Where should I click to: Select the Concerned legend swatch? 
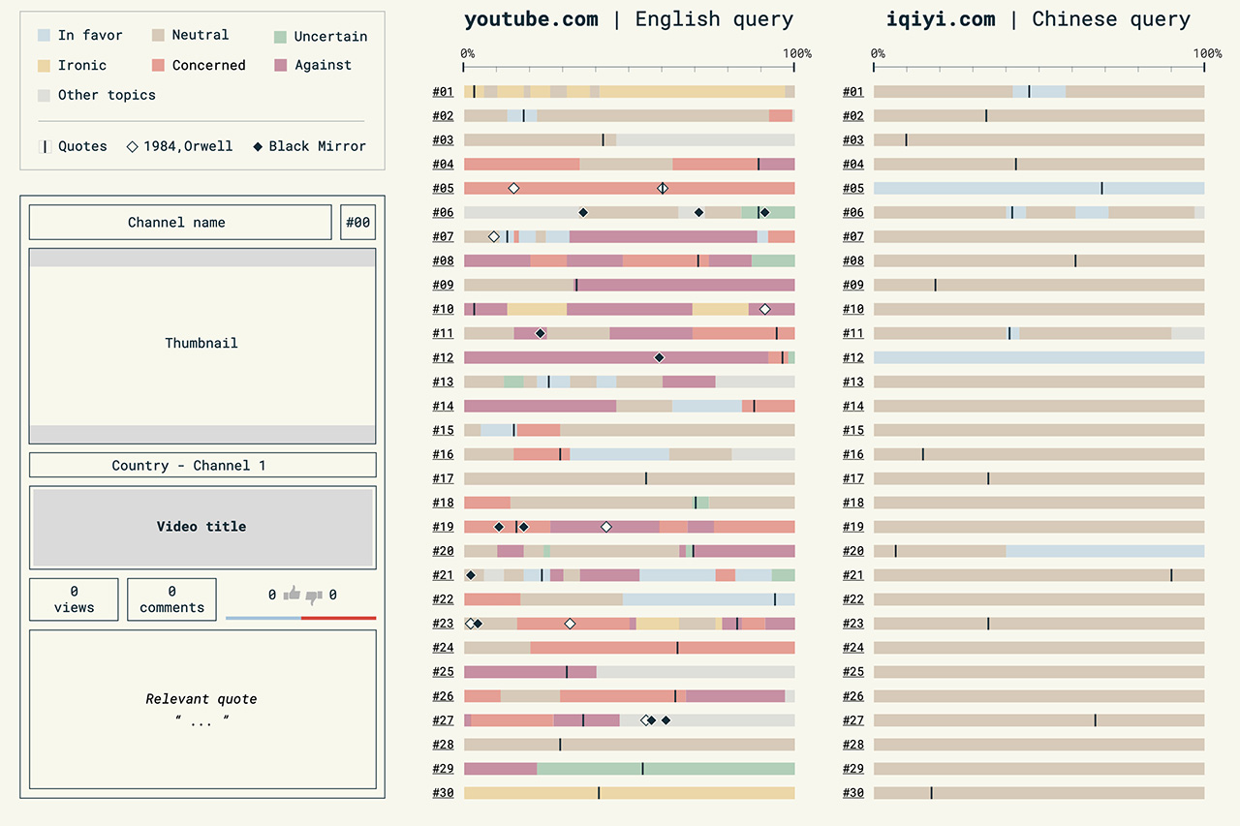(159, 65)
